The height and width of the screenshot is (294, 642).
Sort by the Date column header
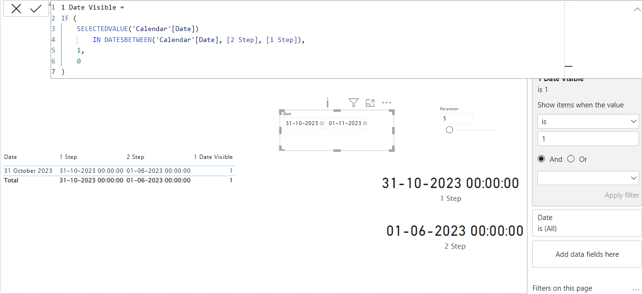click(x=11, y=157)
